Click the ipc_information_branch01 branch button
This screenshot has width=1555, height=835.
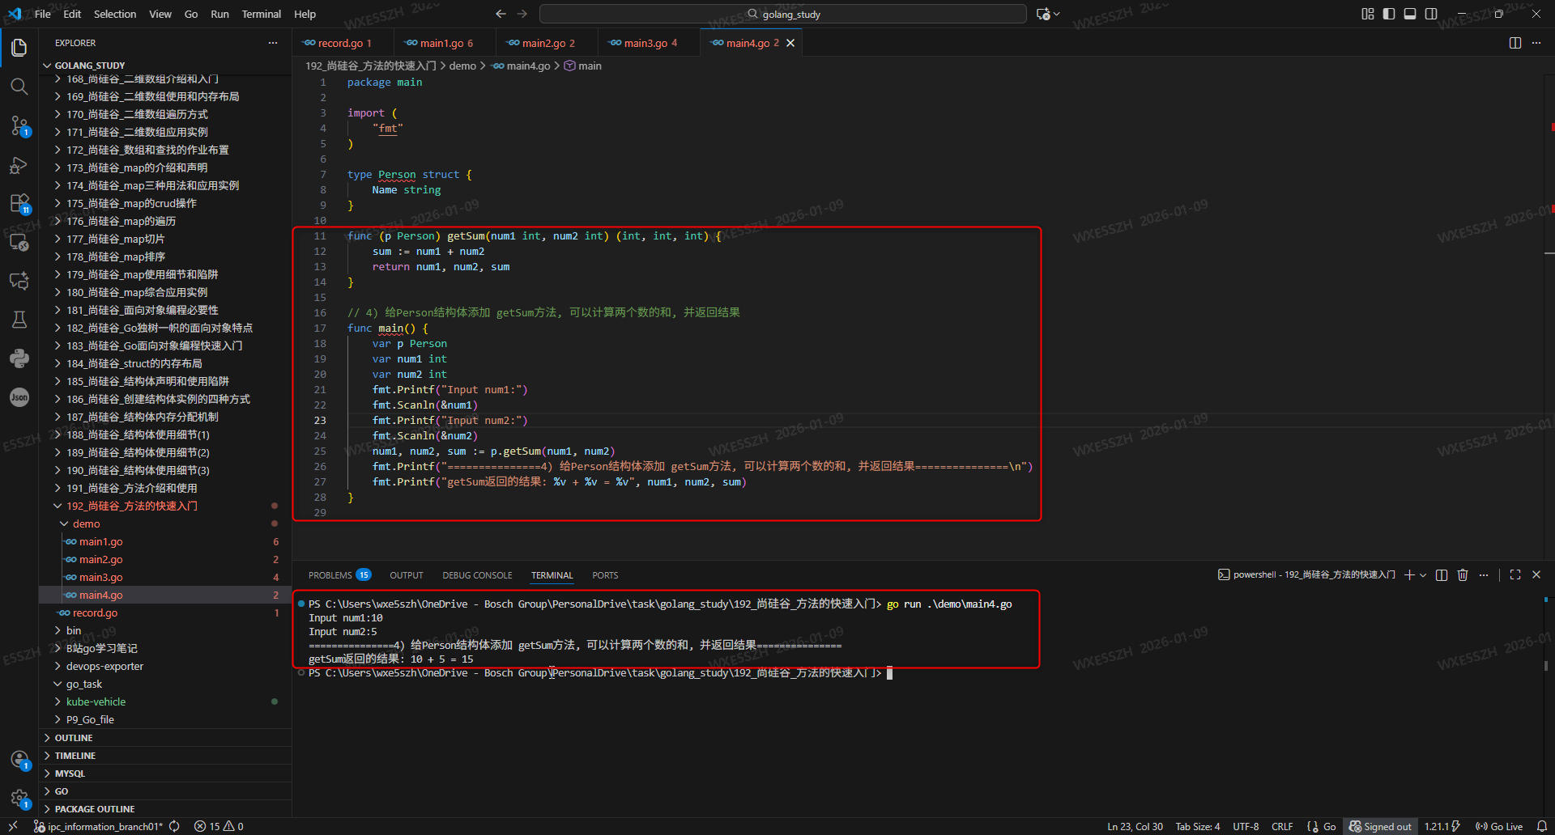click(x=99, y=826)
